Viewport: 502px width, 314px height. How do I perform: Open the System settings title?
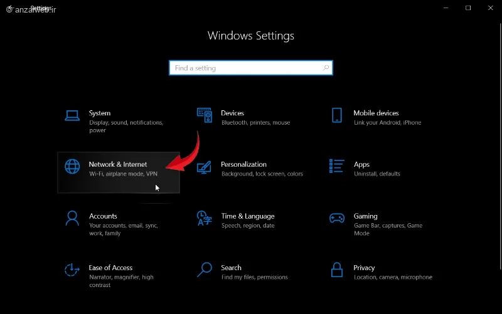click(x=100, y=113)
